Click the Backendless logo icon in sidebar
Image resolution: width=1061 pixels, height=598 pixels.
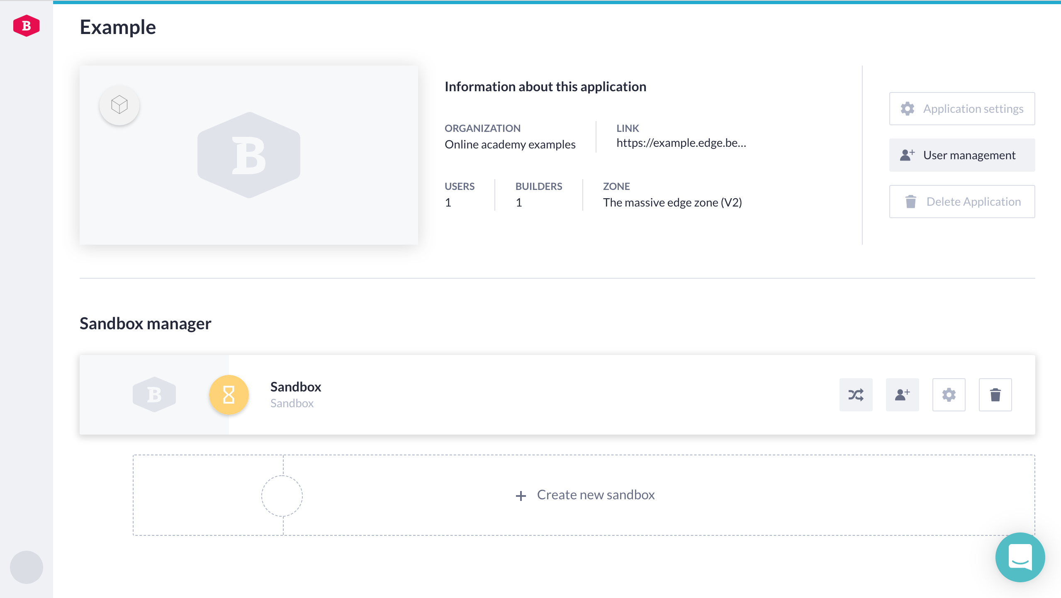[x=26, y=25]
